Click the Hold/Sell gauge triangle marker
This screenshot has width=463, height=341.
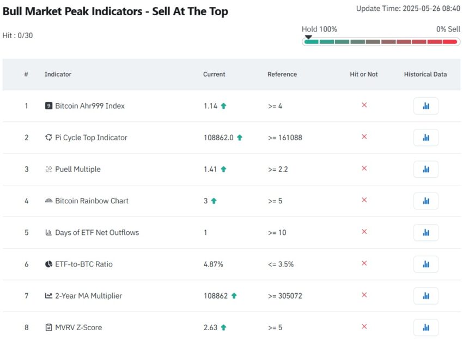point(308,37)
